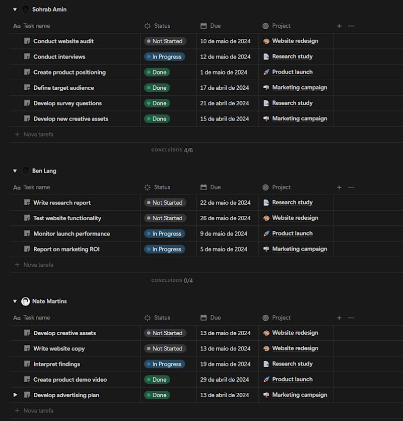The image size is (403, 421).
Task: Open Website redesign link in Test website functionality row
Action: (x=295, y=218)
